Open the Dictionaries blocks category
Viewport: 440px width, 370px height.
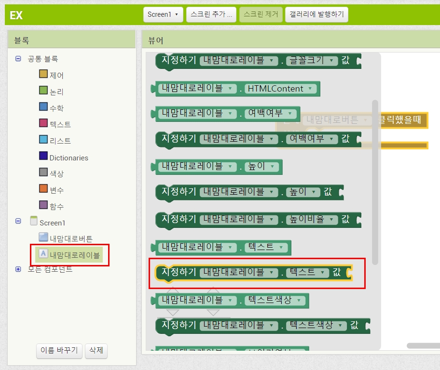64,157
